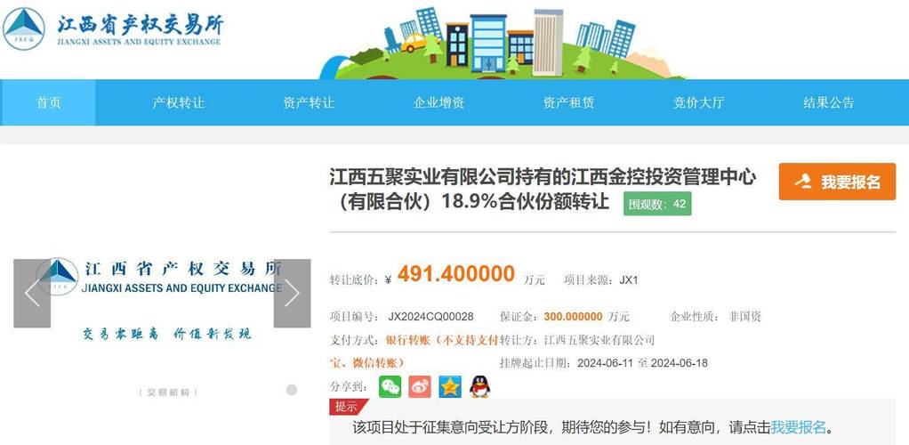Click the orange 我要报名 button
This screenshot has width=909, height=445.
click(x=837, y=182)
